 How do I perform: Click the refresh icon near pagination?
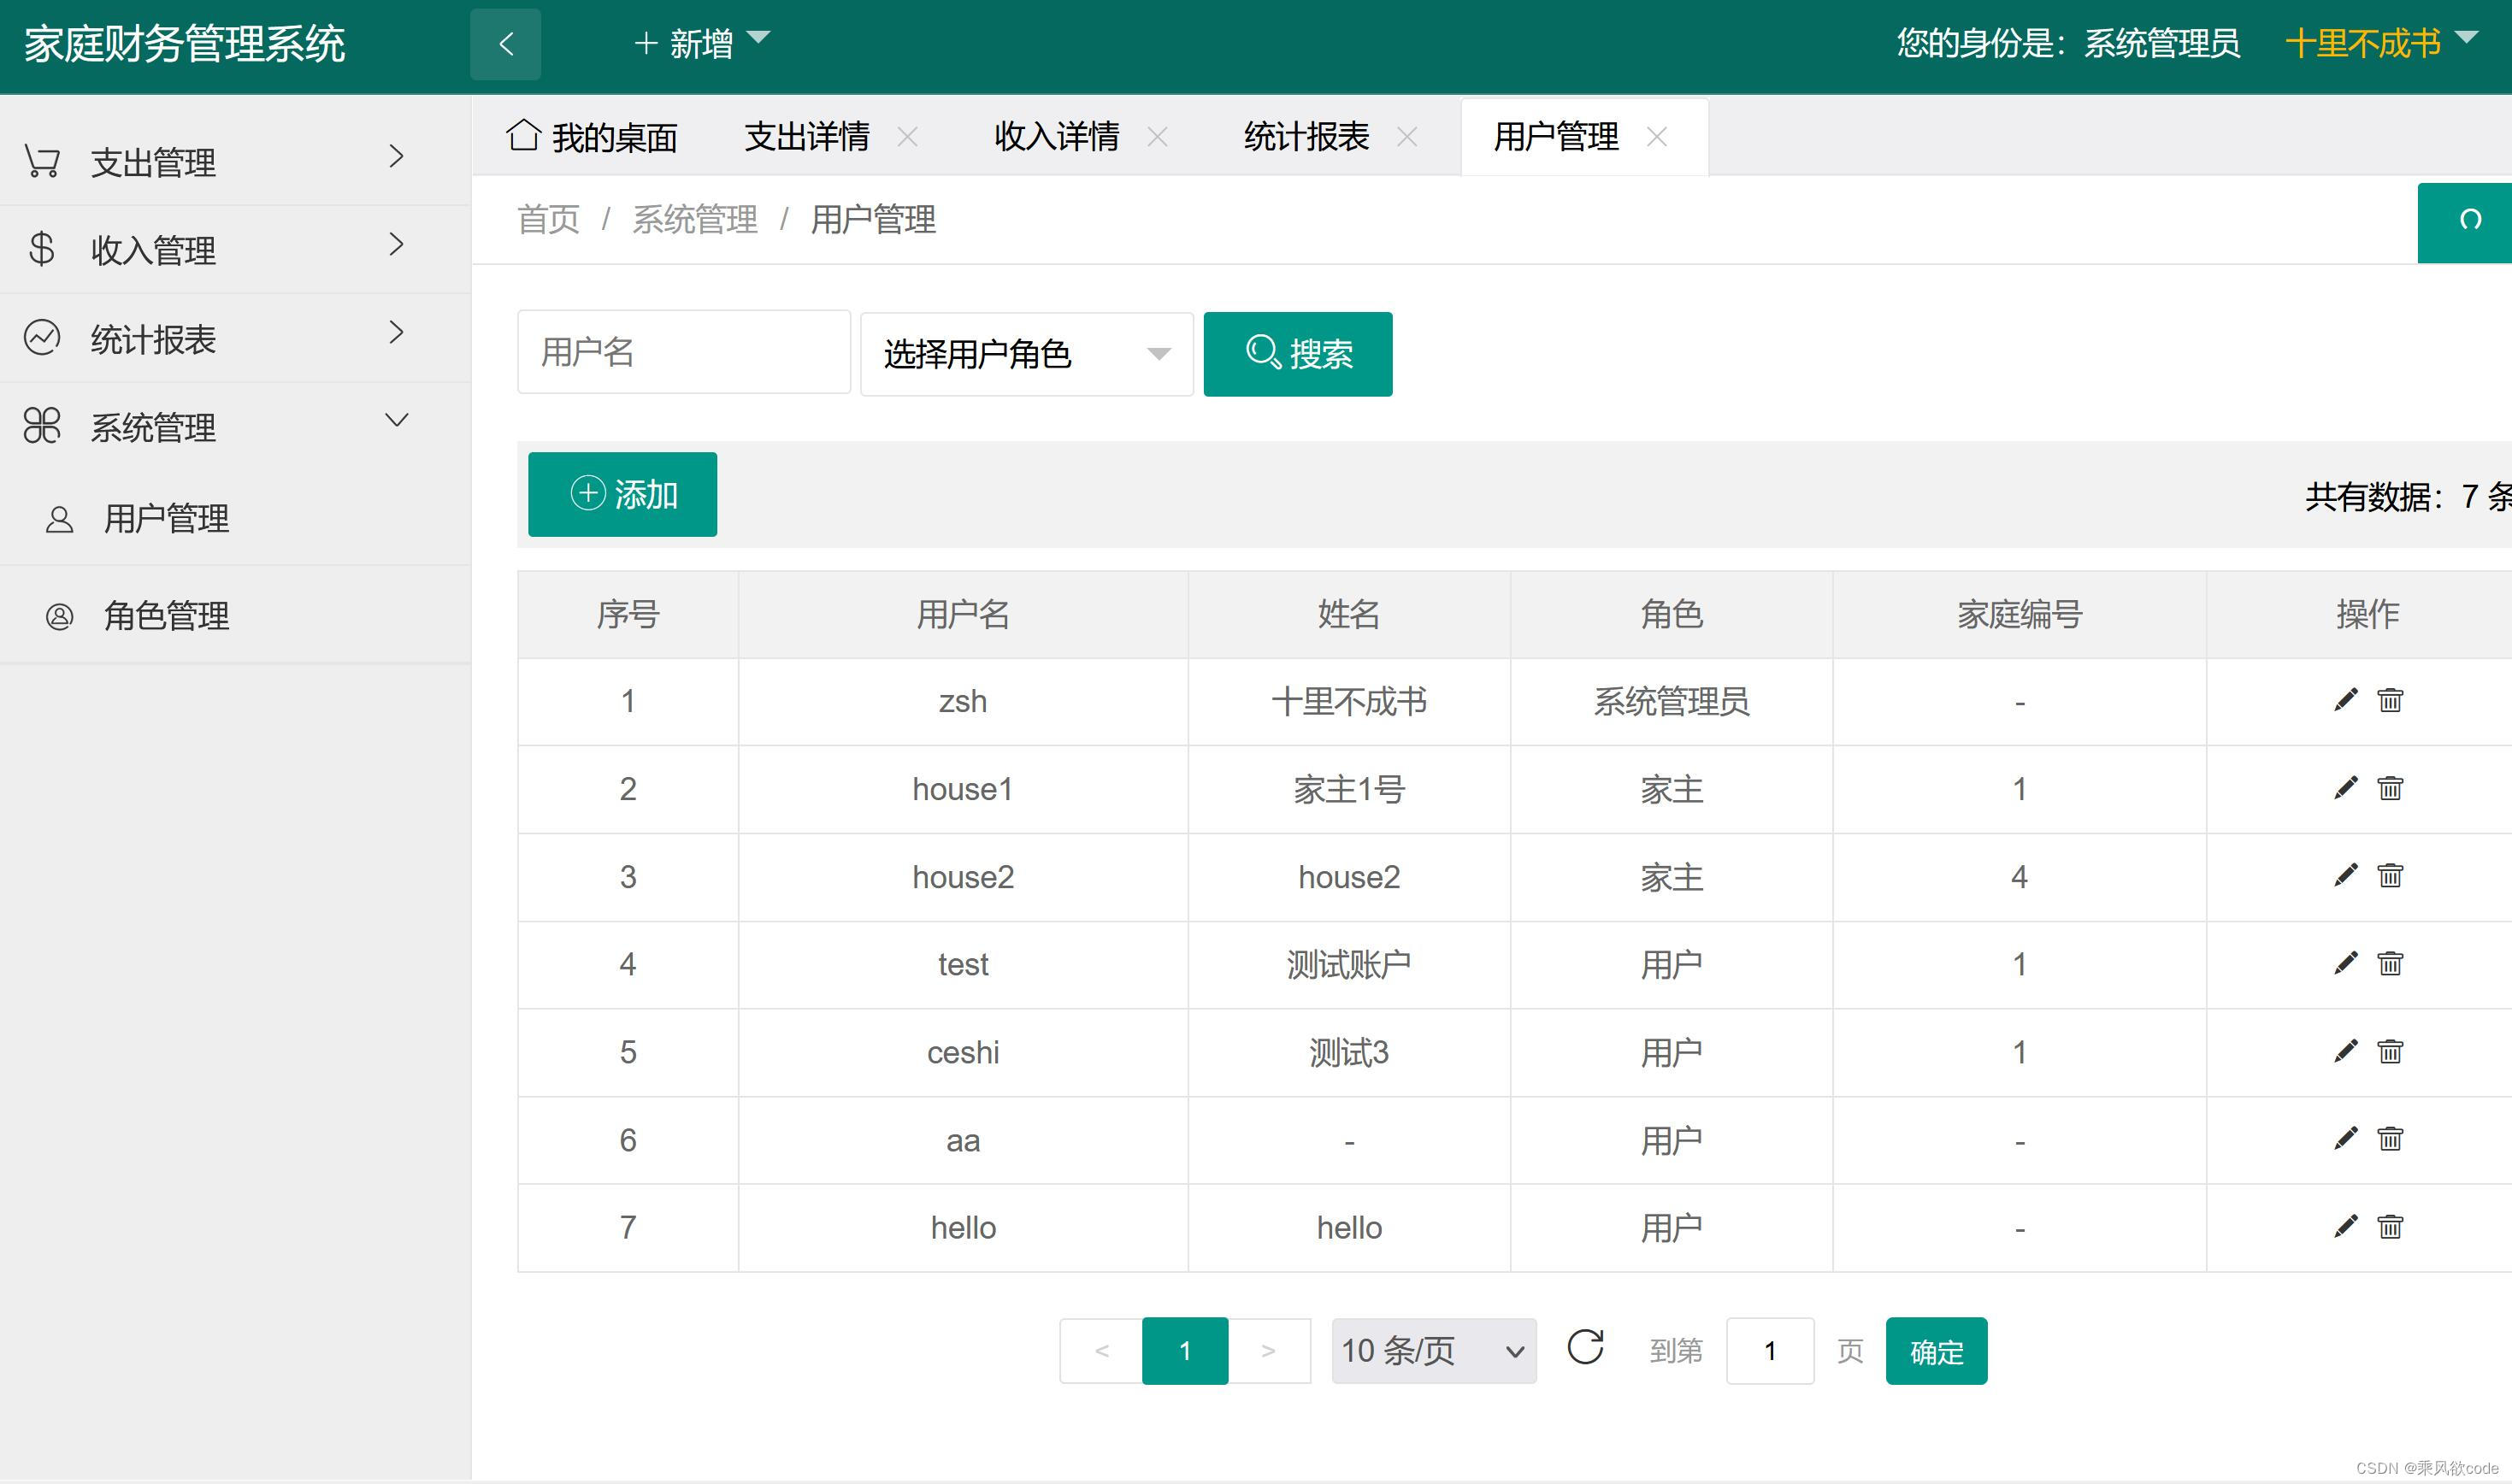click(1586, 1349)
